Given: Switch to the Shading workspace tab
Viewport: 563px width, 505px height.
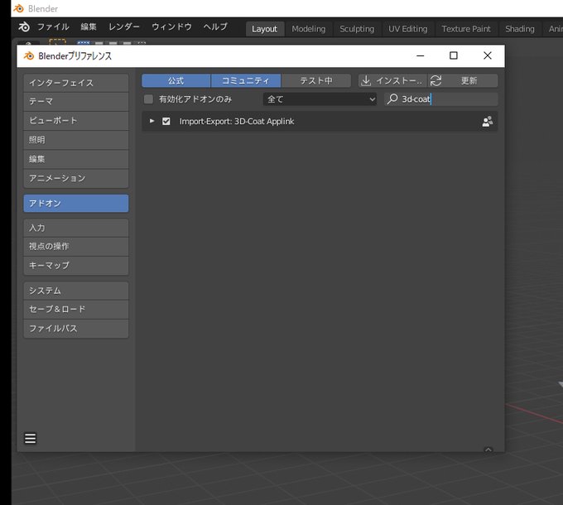Looking at the screenshot, I should pyautogui.click(x=520, y=29).
